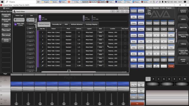Open the Task View taskbar icon
The image size is (189, 106).
pos(38,2)
